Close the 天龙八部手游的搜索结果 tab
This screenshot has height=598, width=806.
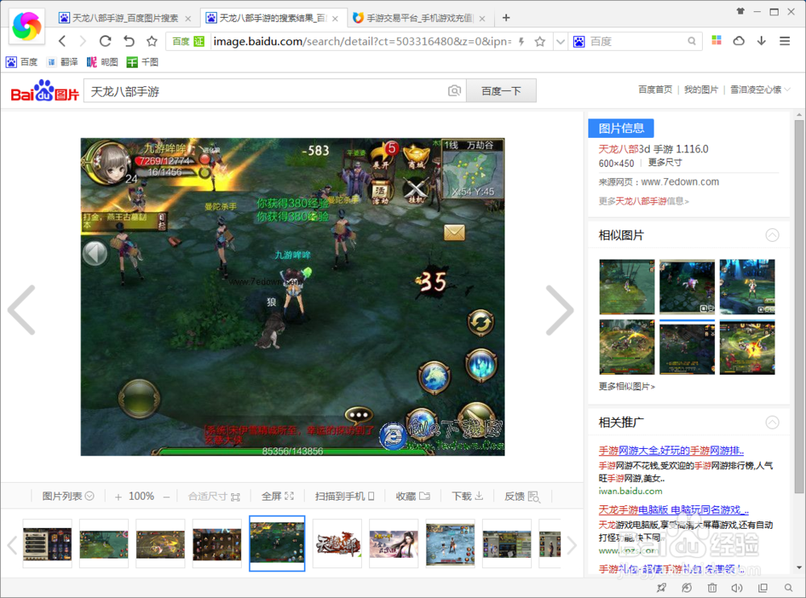pos(335,19)
